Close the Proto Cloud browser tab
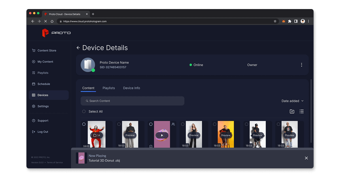 coord(87,14)
